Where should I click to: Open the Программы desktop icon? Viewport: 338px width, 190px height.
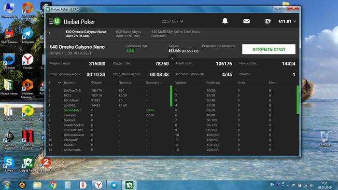[x=9, y=36]
